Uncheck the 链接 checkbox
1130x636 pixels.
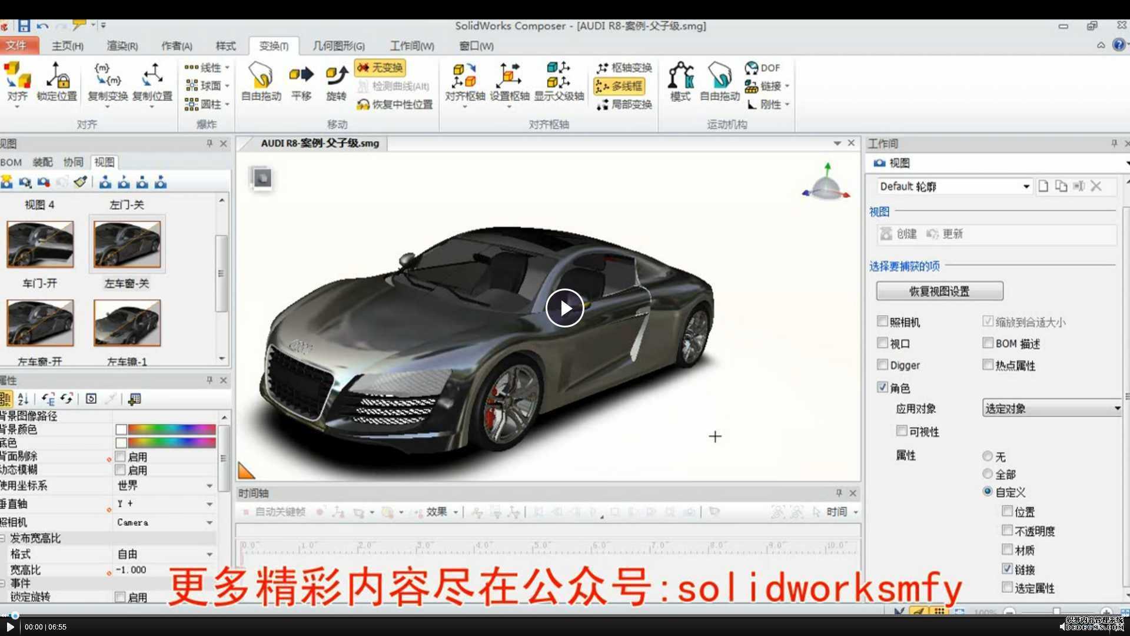(1007, 569)
